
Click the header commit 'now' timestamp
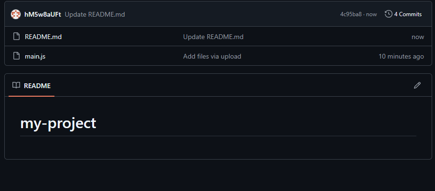pos(371,14)
